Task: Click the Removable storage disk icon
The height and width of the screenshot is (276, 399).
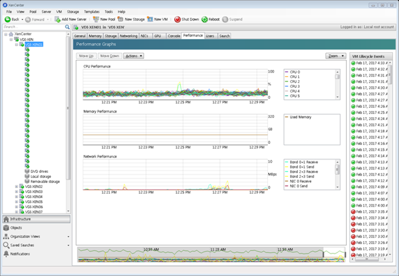Action: pos(27,181)
